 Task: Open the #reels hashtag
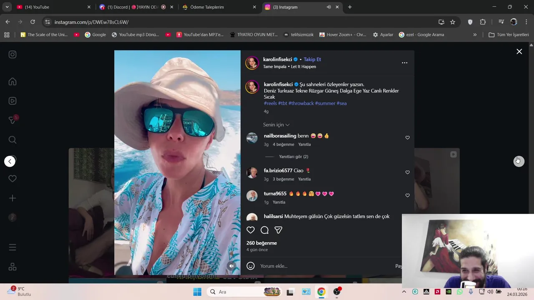coord(270,103)
